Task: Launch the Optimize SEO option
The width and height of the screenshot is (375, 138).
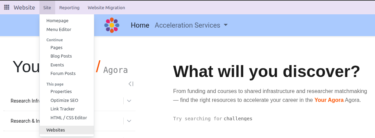Action: pyautogui.click(x=64, y=101)
